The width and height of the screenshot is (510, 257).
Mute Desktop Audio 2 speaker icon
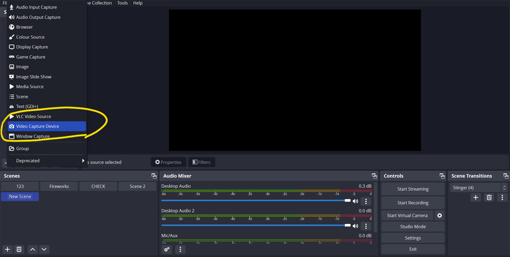point(355,226)
